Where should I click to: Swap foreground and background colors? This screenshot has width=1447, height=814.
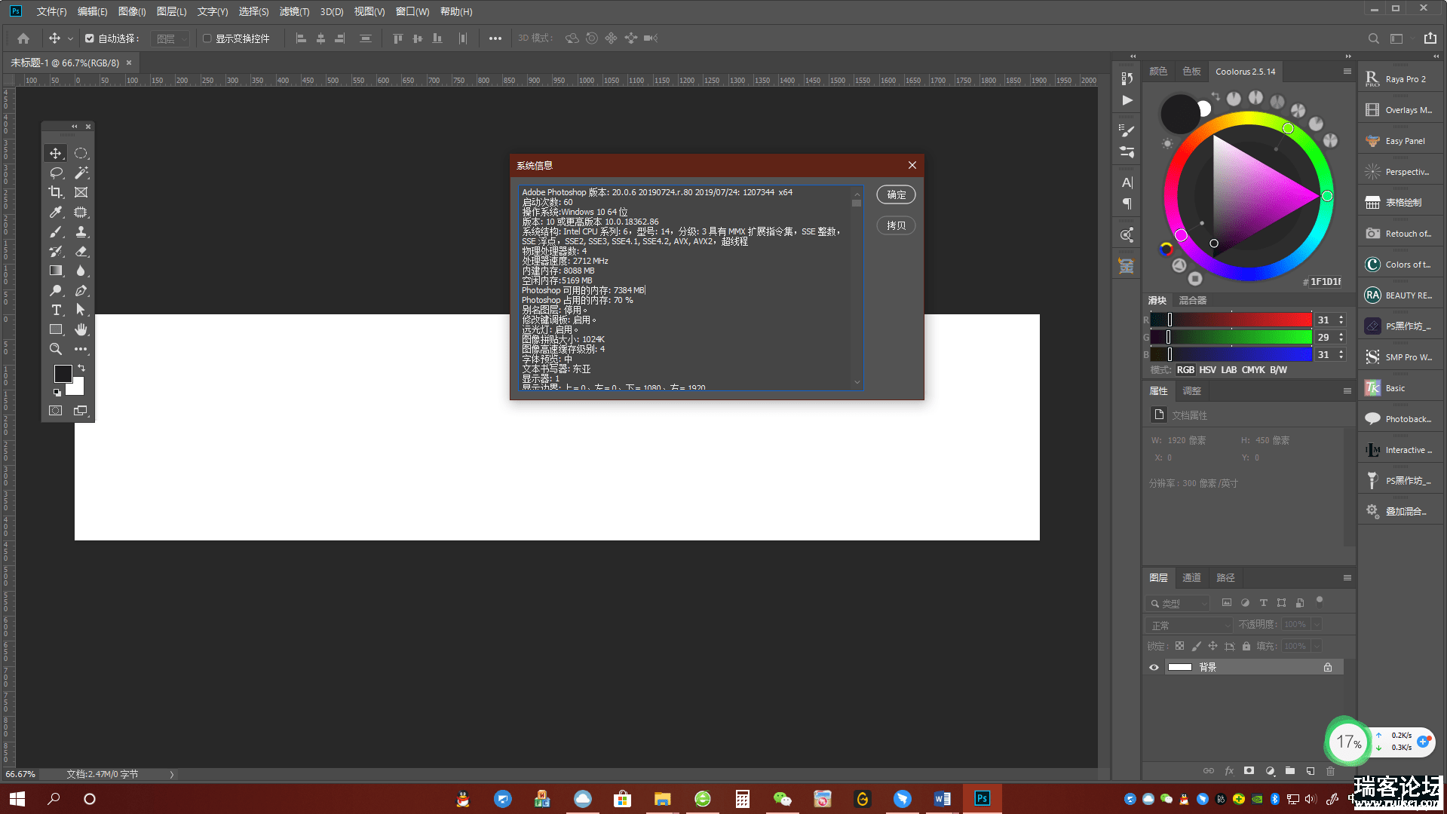(81, 368)
